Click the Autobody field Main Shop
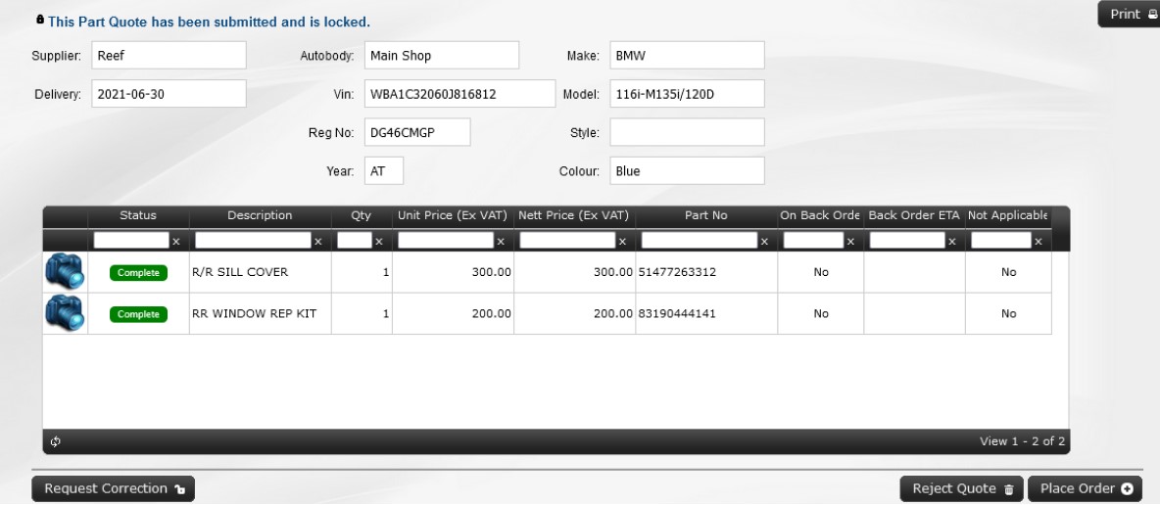The height and width of the screenshot is (505, 1160). coord(442,56)
